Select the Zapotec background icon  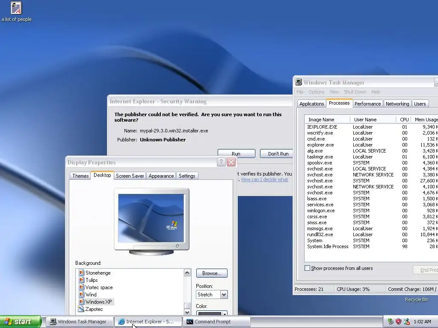click(81, 309)
